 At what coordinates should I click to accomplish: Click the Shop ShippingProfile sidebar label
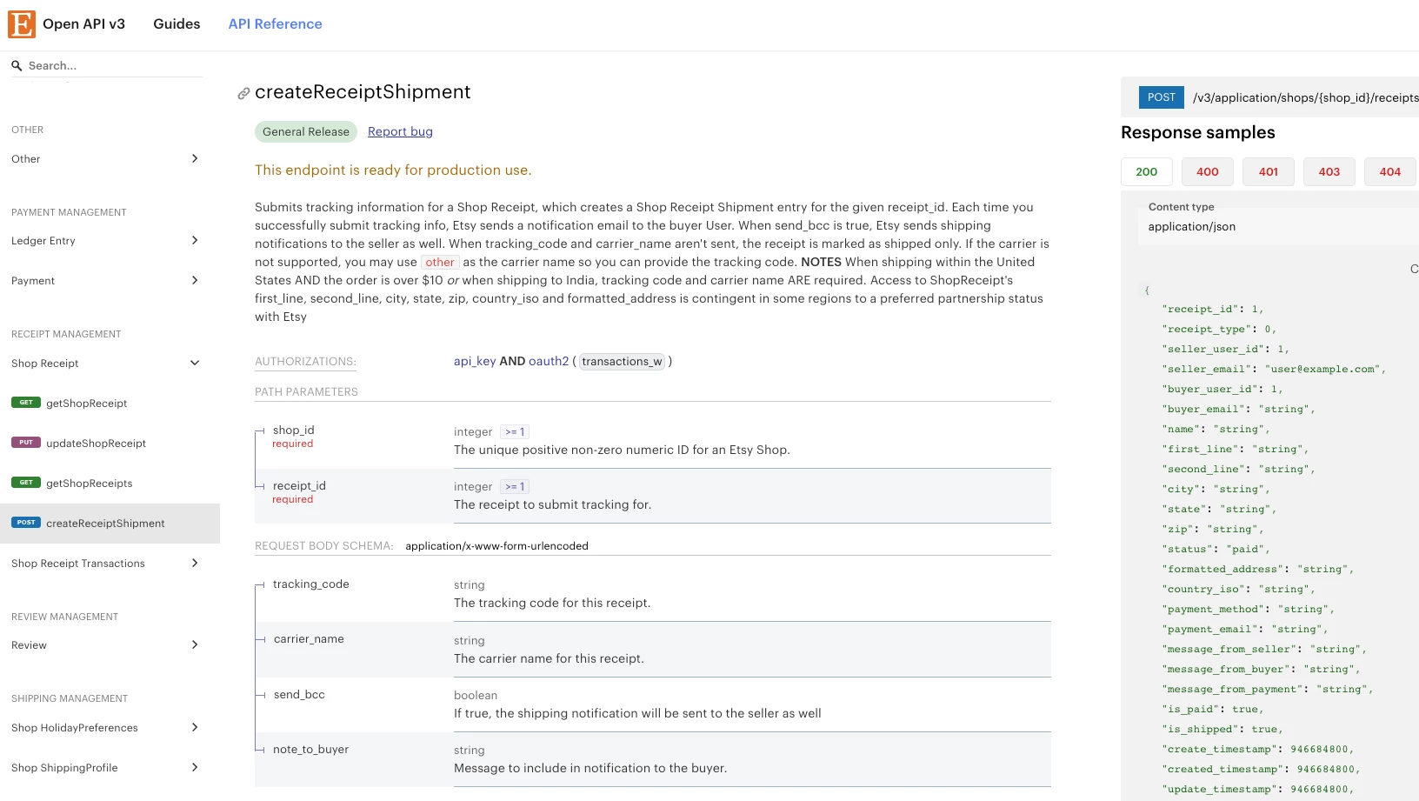tap(64, 767)
